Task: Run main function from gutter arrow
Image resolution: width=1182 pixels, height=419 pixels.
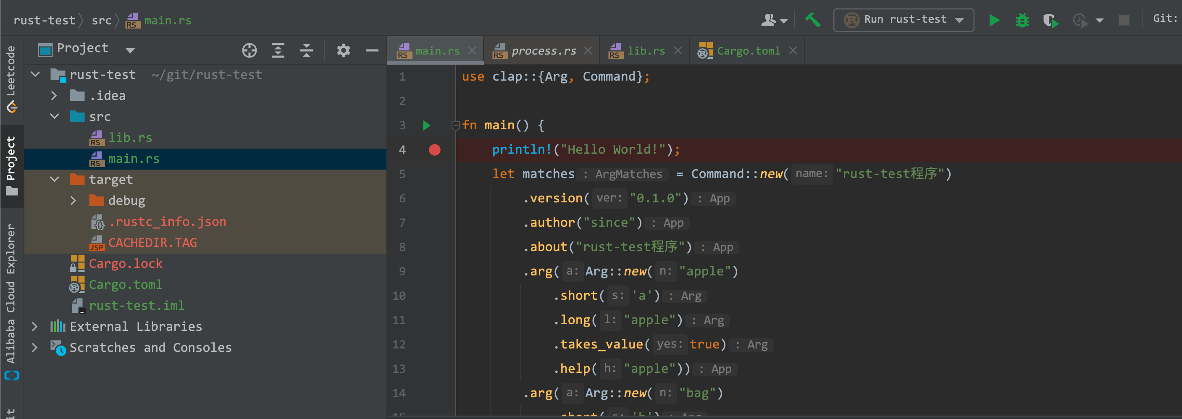Action: 426,125
